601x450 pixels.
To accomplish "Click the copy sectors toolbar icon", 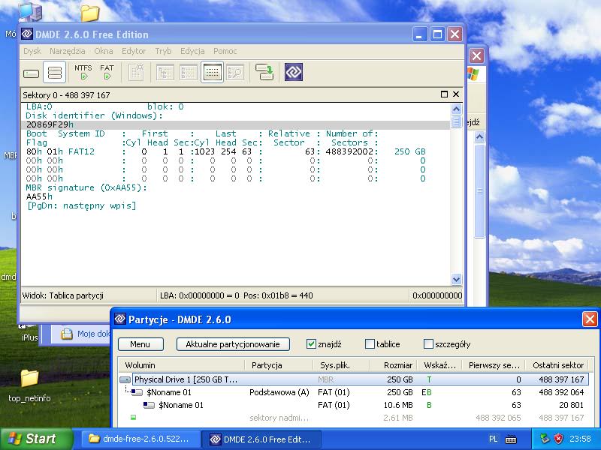I will [x=264, y=72].
